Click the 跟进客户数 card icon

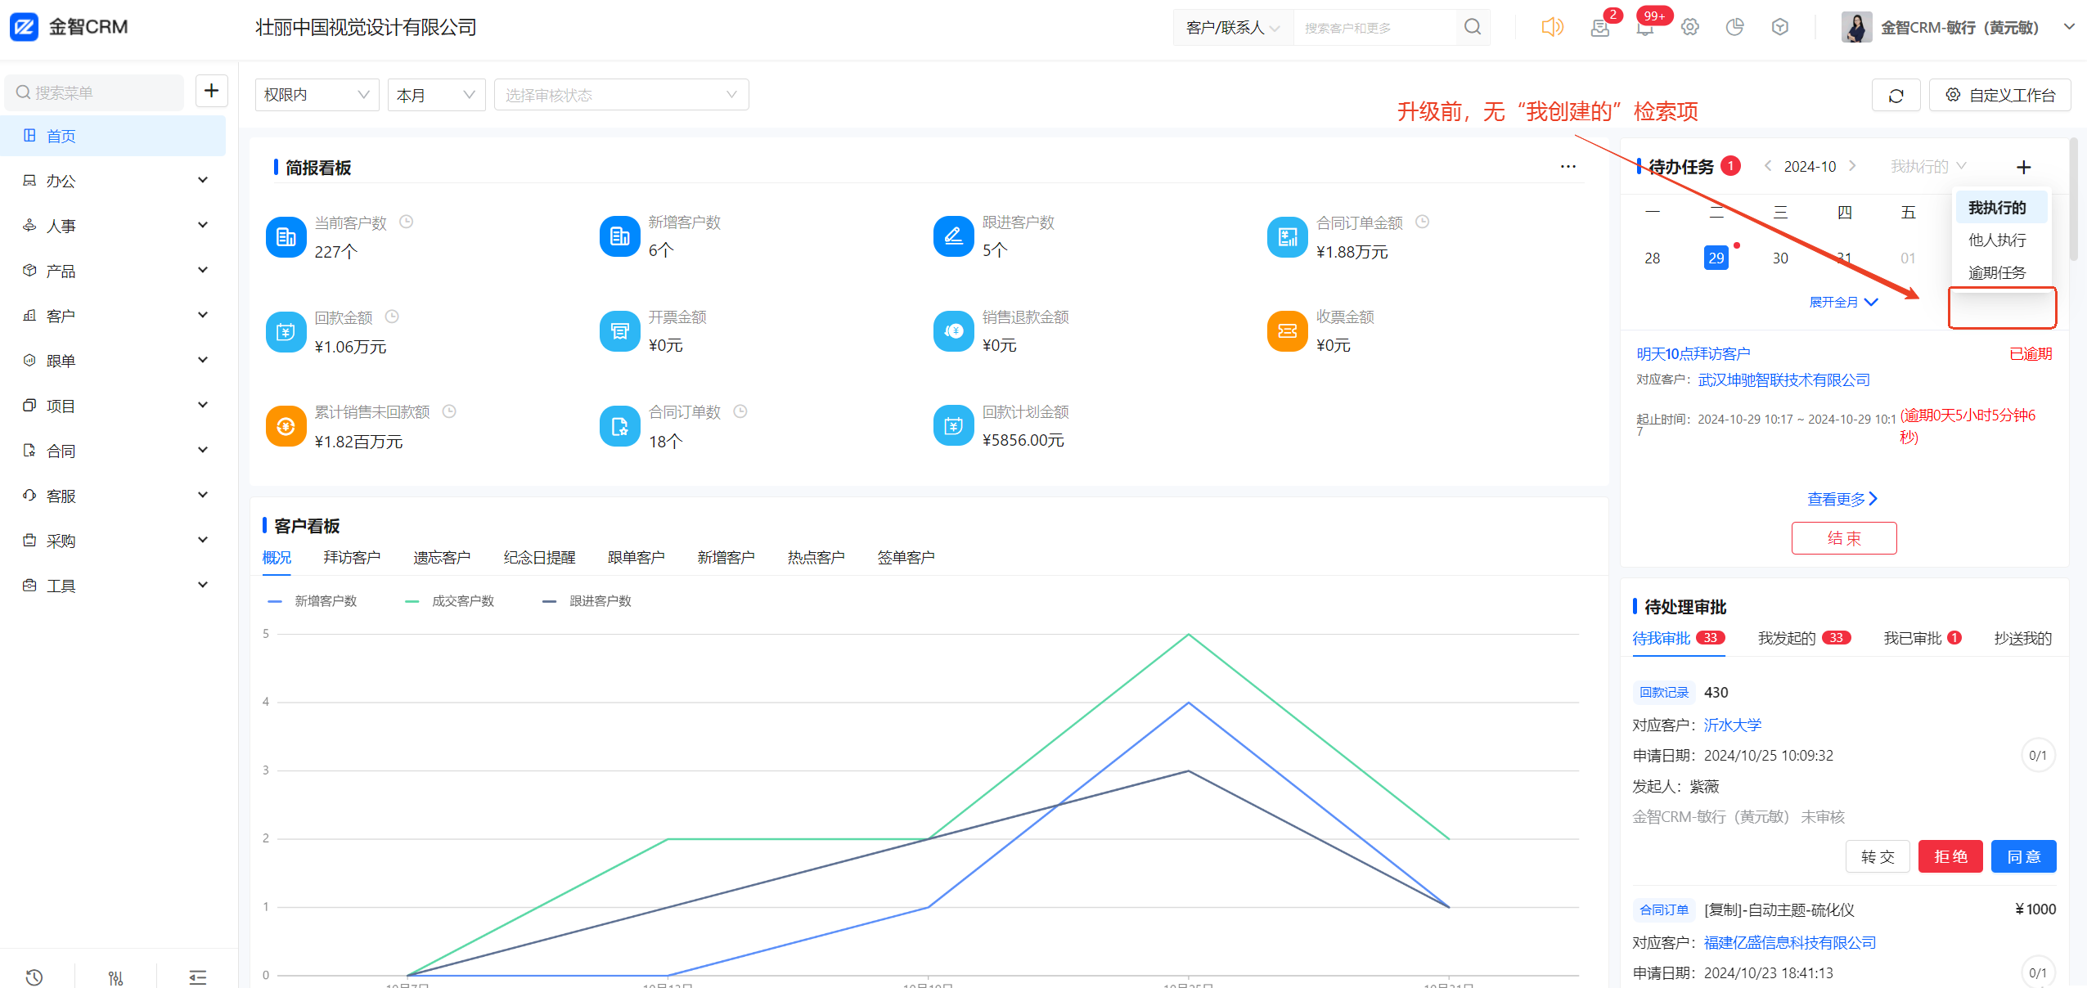click(953, 237)
